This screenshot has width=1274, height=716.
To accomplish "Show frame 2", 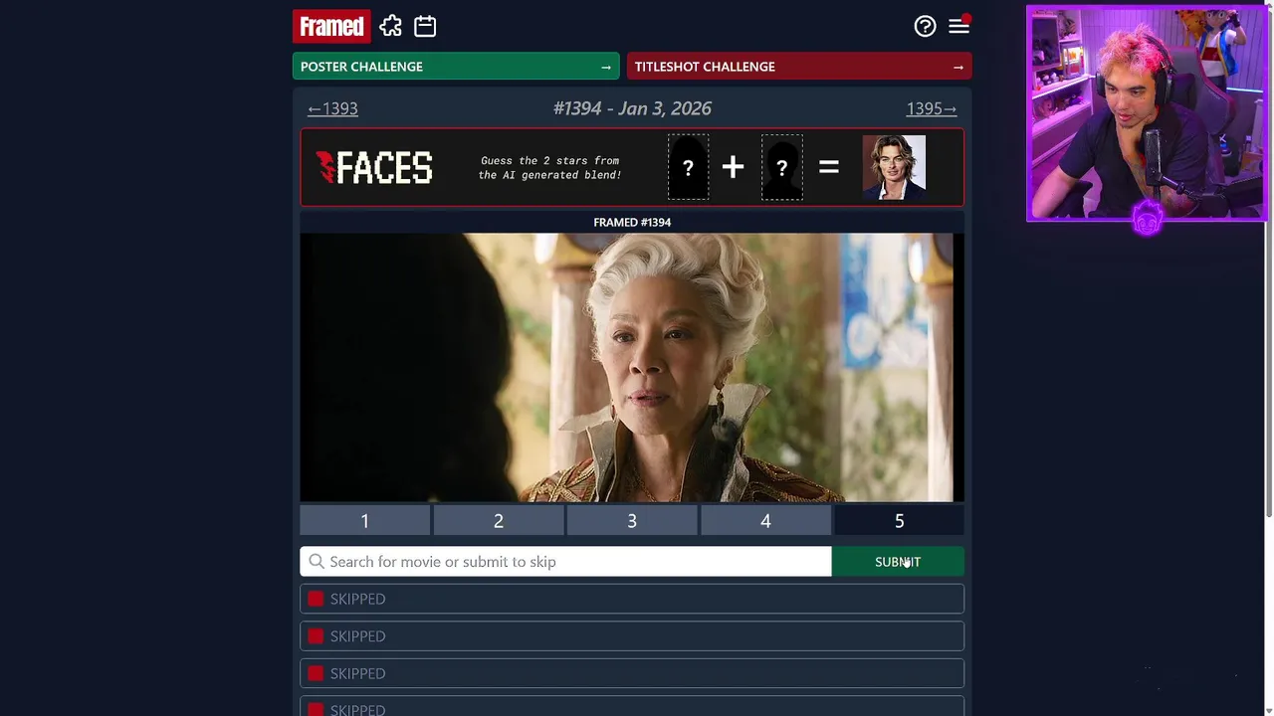I will pyautogui.click(x=499, y=521).
